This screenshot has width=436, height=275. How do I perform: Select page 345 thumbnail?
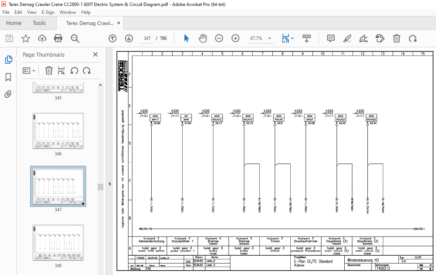click(58, 87)
